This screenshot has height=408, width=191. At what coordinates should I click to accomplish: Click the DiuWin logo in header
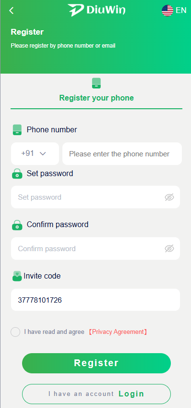click(96, 10)
